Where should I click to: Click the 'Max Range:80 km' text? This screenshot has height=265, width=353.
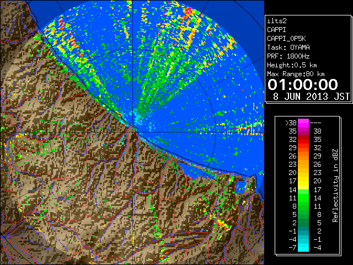coord(296,74)
